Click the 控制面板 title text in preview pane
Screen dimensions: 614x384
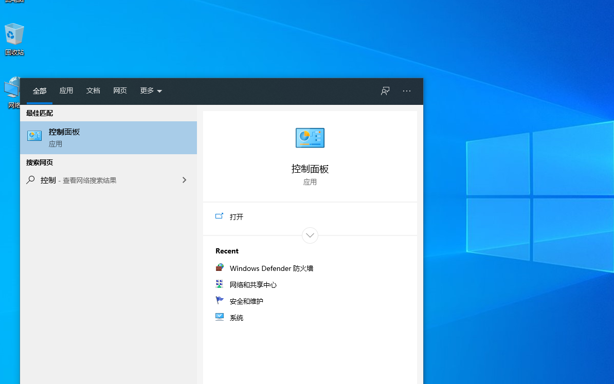point(310,169)
